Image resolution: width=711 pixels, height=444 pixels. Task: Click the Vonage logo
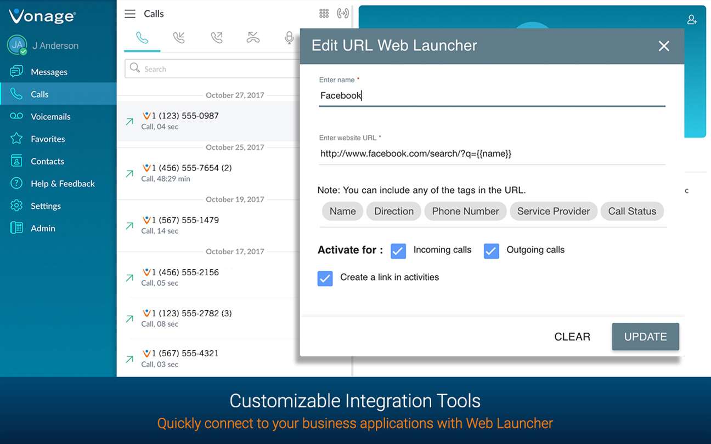(42, 16)
